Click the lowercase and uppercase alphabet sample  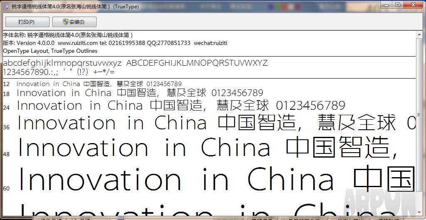click(135, 63)
